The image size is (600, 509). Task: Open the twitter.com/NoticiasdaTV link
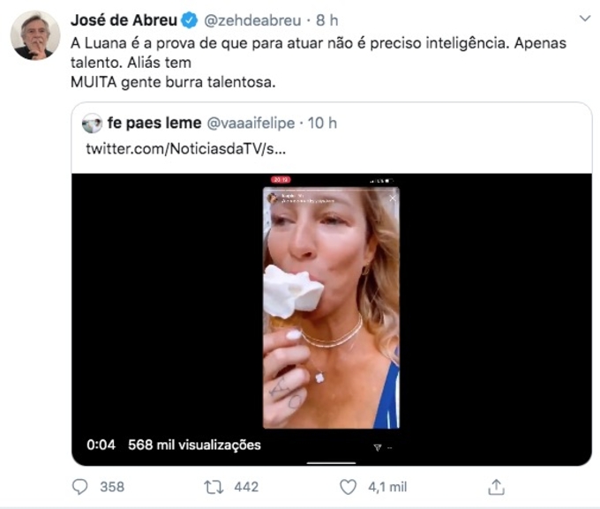185,148
